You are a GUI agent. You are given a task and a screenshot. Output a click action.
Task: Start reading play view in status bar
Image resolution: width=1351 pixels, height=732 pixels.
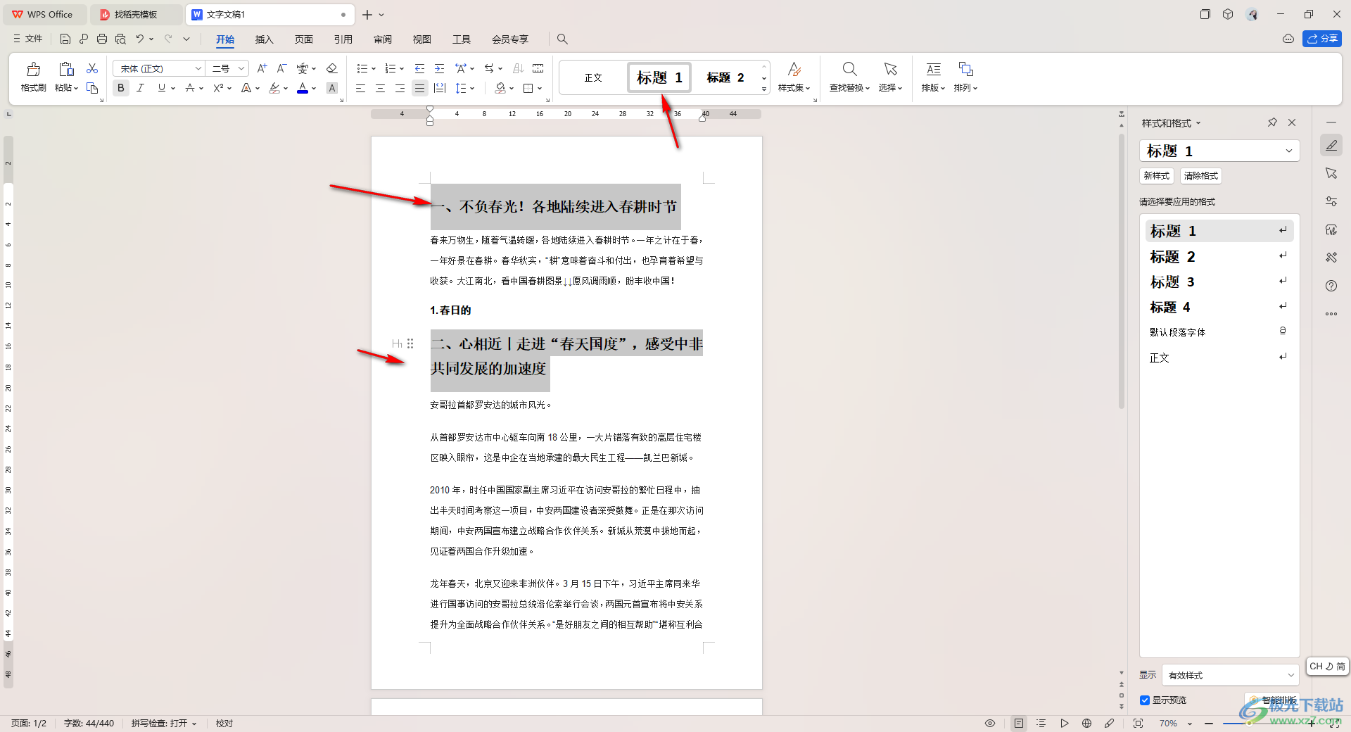[x=1064, y=723]
